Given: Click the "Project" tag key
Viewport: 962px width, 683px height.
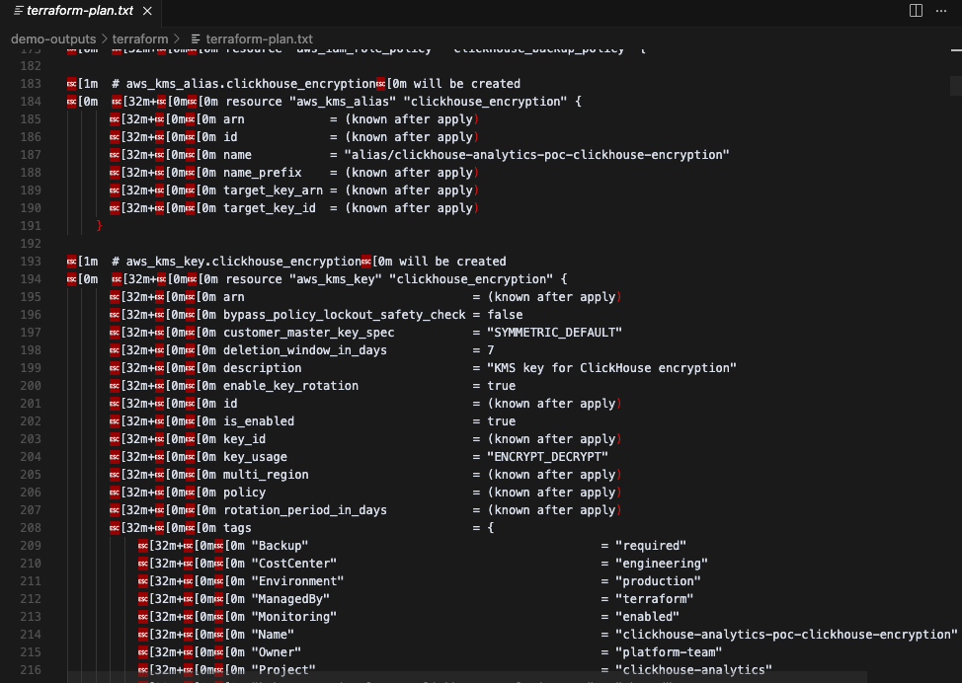Looking at the screenshot, I should pyautogui.click(x=283, y=671).
